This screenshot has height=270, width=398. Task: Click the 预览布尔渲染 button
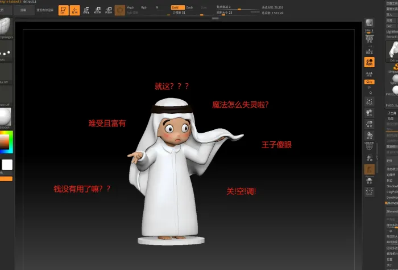45,10
